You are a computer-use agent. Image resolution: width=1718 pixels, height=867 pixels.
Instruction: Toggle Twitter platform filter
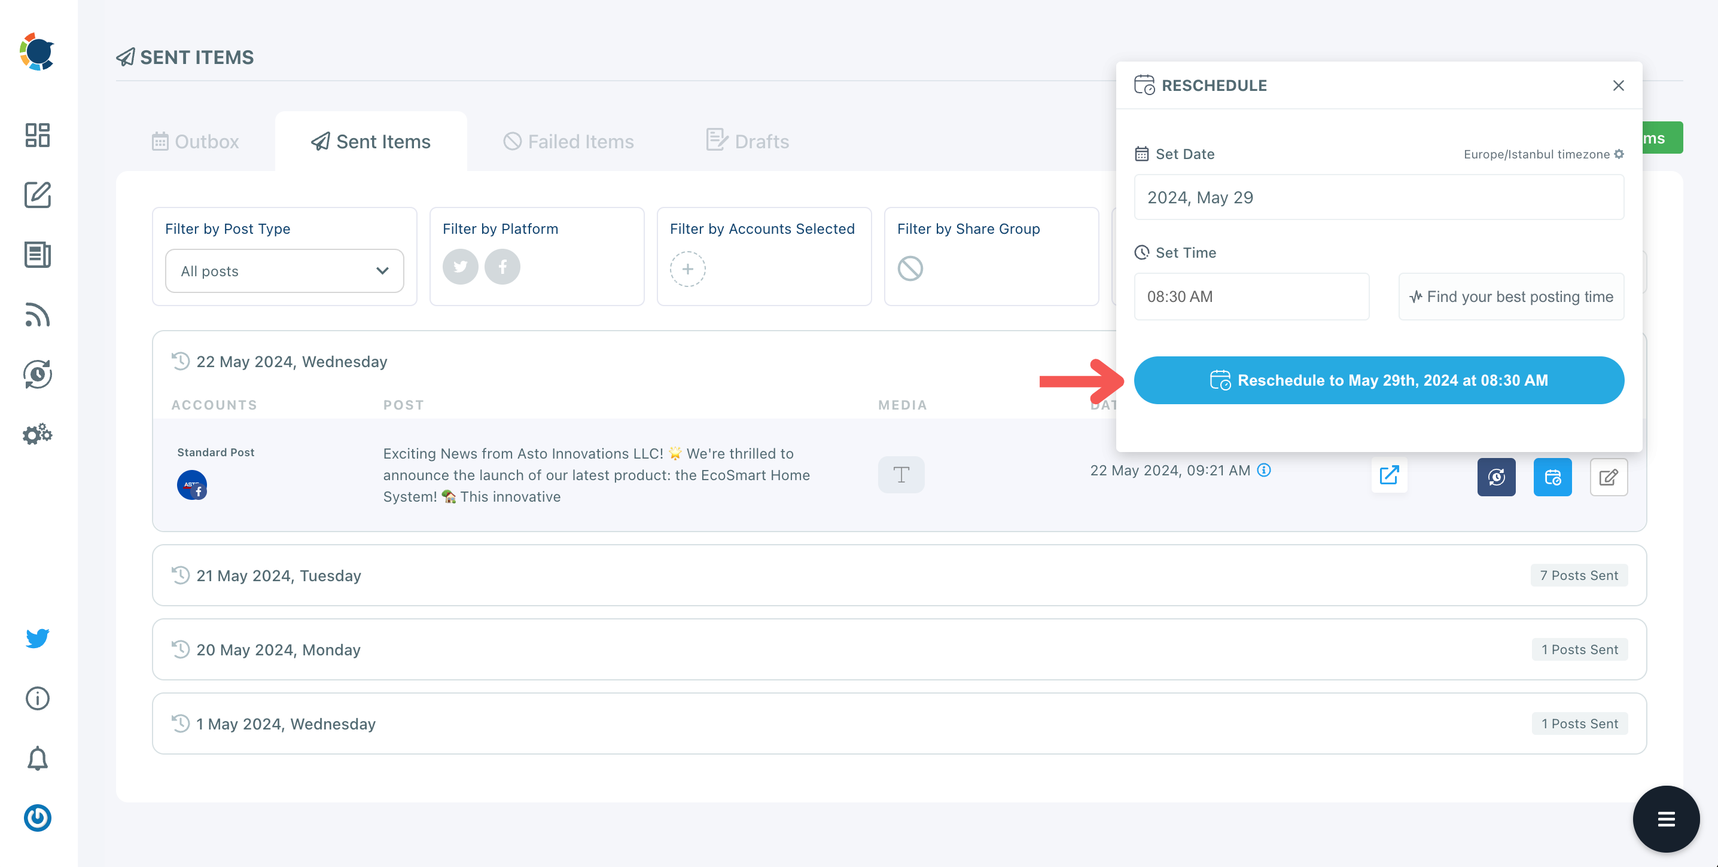[460, 267]
